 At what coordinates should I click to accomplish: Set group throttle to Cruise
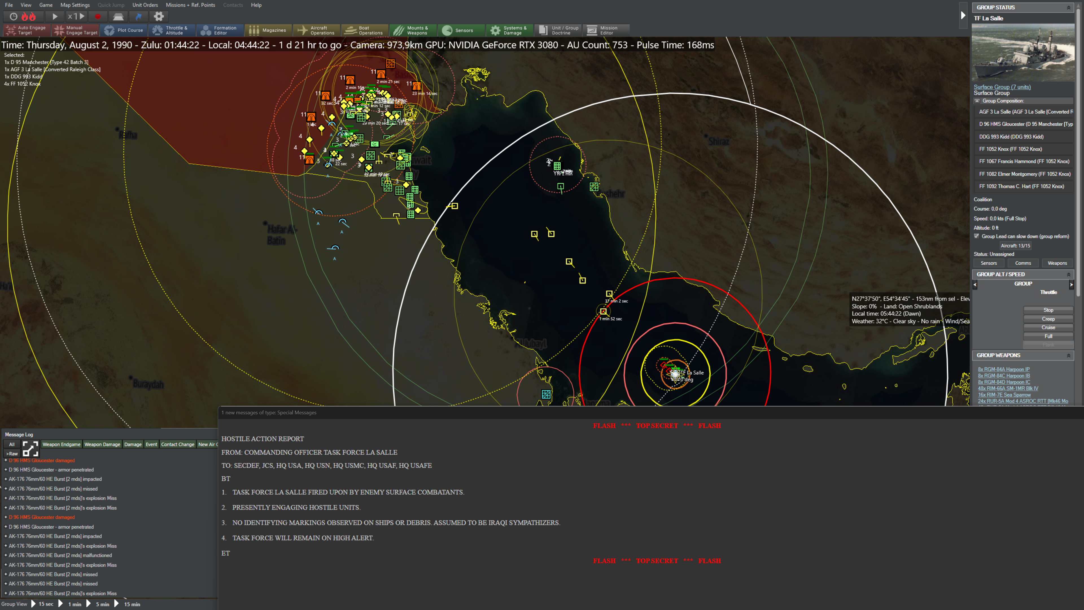[x=1048, y=328]
